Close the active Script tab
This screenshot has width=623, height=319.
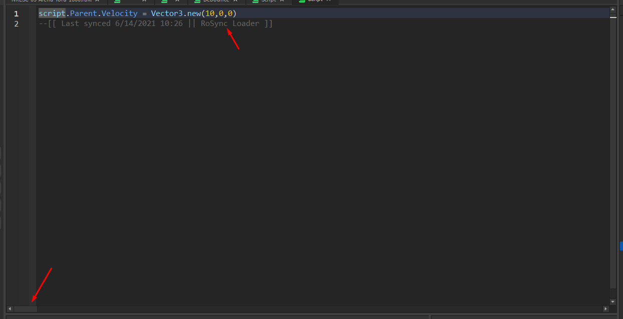(x=328, y=1)
